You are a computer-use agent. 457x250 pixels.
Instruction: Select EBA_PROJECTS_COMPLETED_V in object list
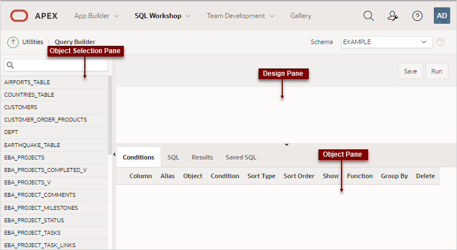tap(54, 170)
